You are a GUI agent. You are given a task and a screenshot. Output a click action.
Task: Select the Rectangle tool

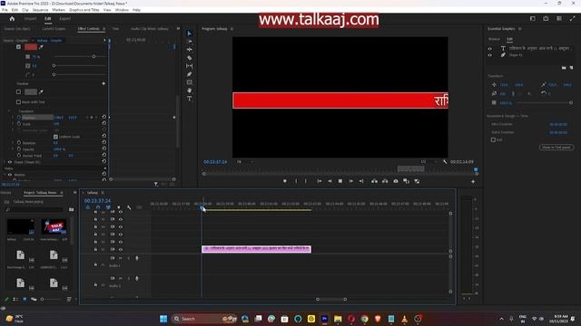(190, 82)
